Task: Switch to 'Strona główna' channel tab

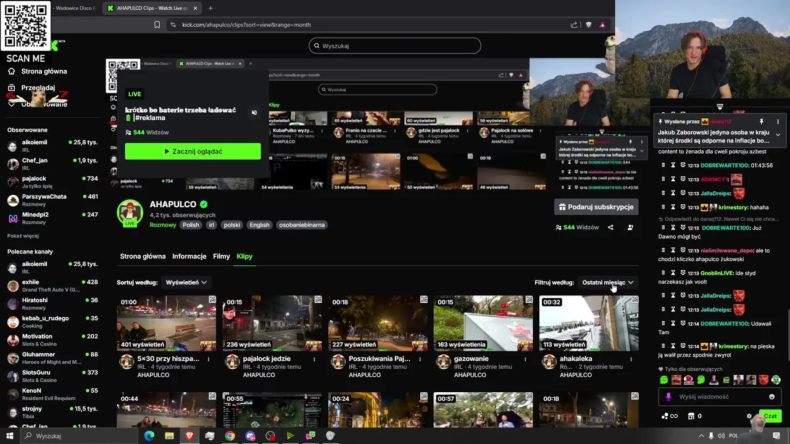Action: [x=143, y=257]
